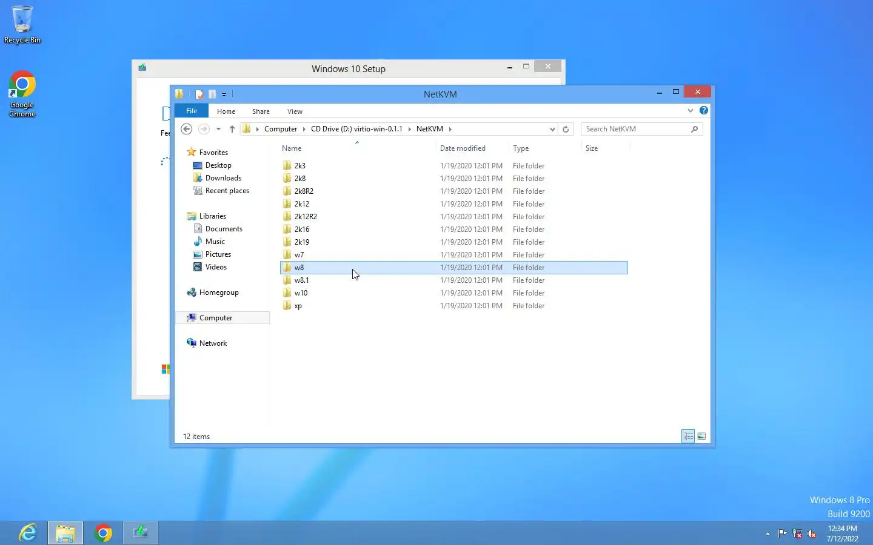
Task: Select the xp folder row
Action: pyautogui.click(x=454, y=306)
